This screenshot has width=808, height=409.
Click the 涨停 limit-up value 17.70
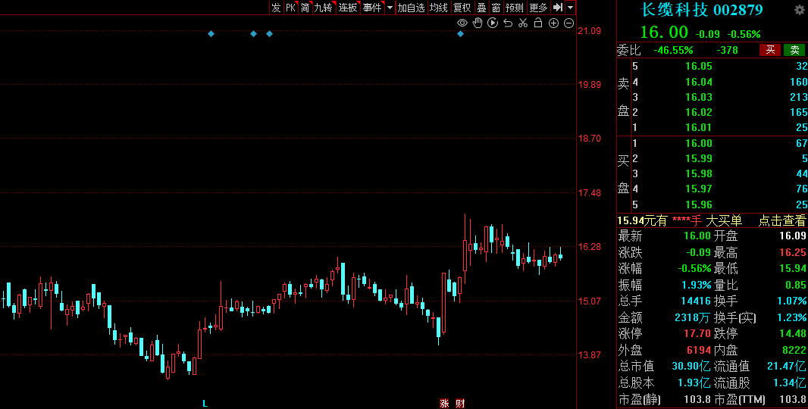point(699,333)
